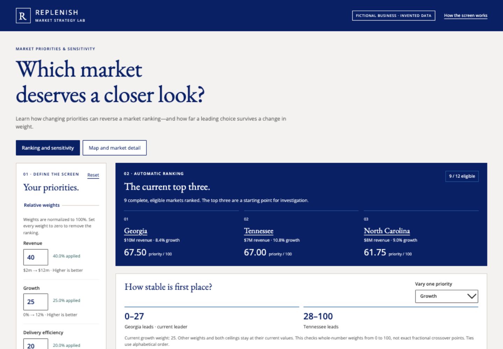This screenshot has width=503, height=349.
Task: Click the Delivery efficiency weight field
Action: click(36, 344)
